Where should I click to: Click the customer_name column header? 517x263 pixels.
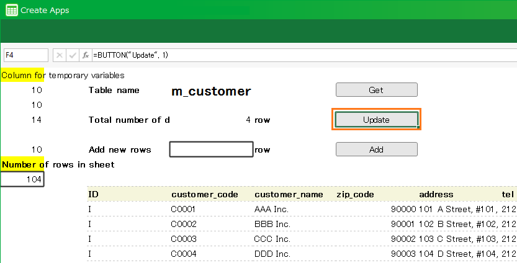[x=289, y=194]
